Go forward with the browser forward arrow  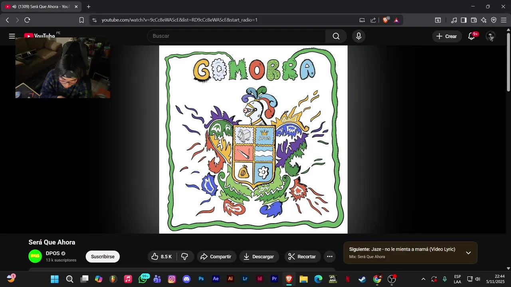[x=17, y=20]
